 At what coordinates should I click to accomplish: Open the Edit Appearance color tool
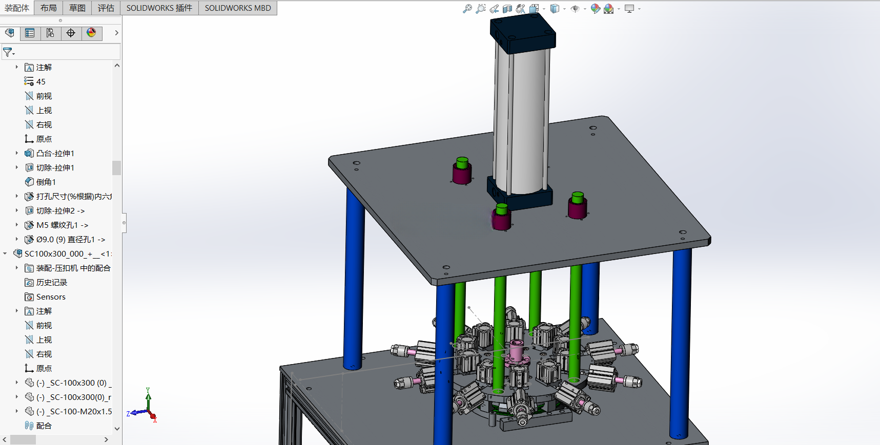(x=595, y=9)
